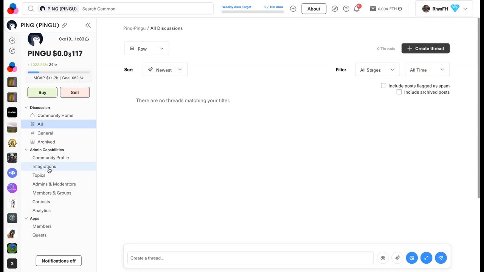Click the Weekly Aura Target progress bar

tap(253, 12)
